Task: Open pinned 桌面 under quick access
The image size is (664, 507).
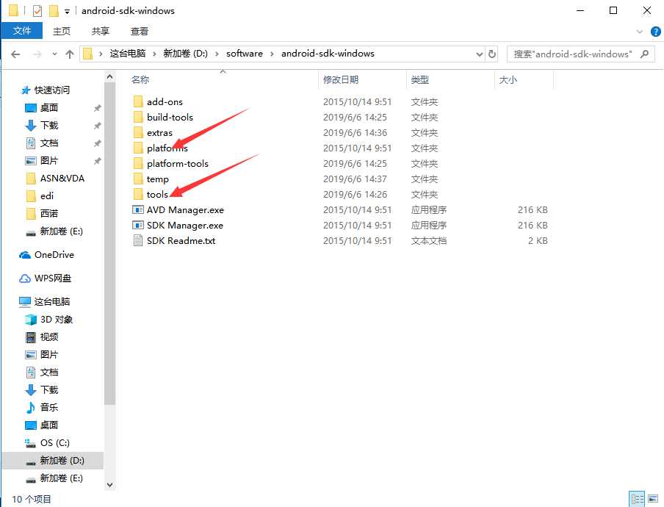Action: coord(49,107)
